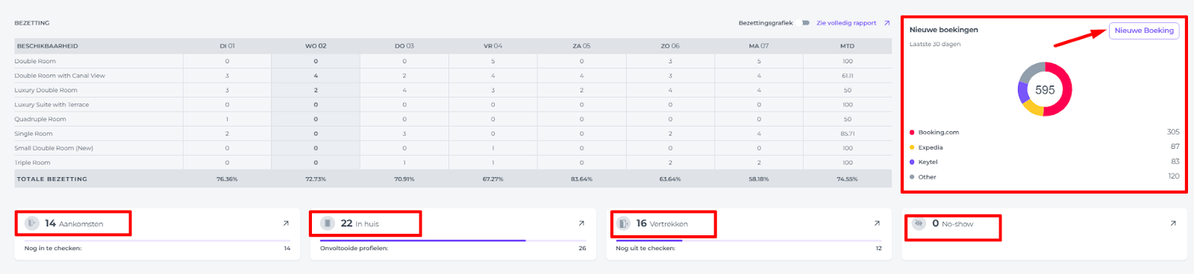Click the In huis door icon

pyautogui.click(x=328, y=223)
